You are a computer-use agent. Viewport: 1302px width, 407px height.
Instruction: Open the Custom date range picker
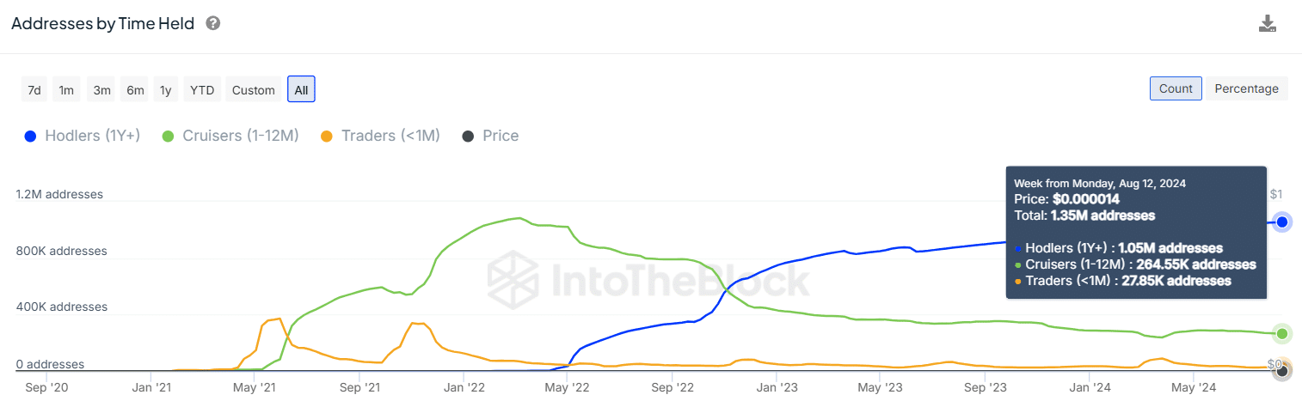[254, 90]
